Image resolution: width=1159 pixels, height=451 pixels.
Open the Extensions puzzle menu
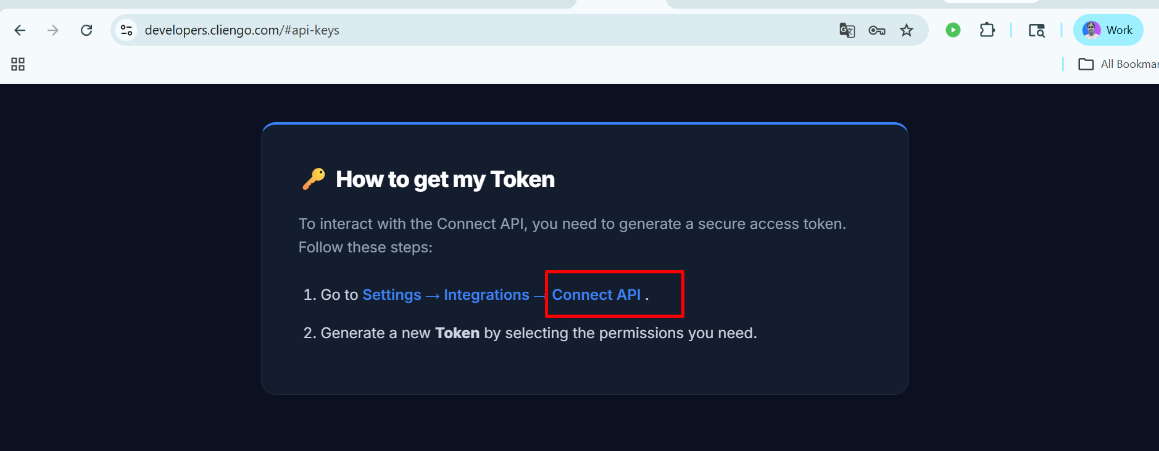click(x=987, y=30)
